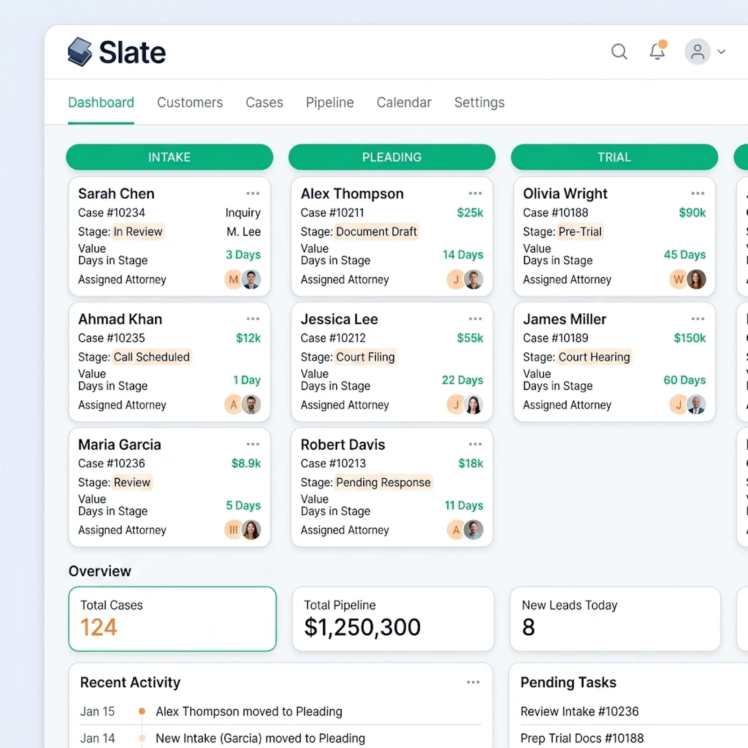The width and height of the screenshot is (748, 748).
Task: Click Case #10212 number text
Action: pyautogui.click(x=333, y=338)
